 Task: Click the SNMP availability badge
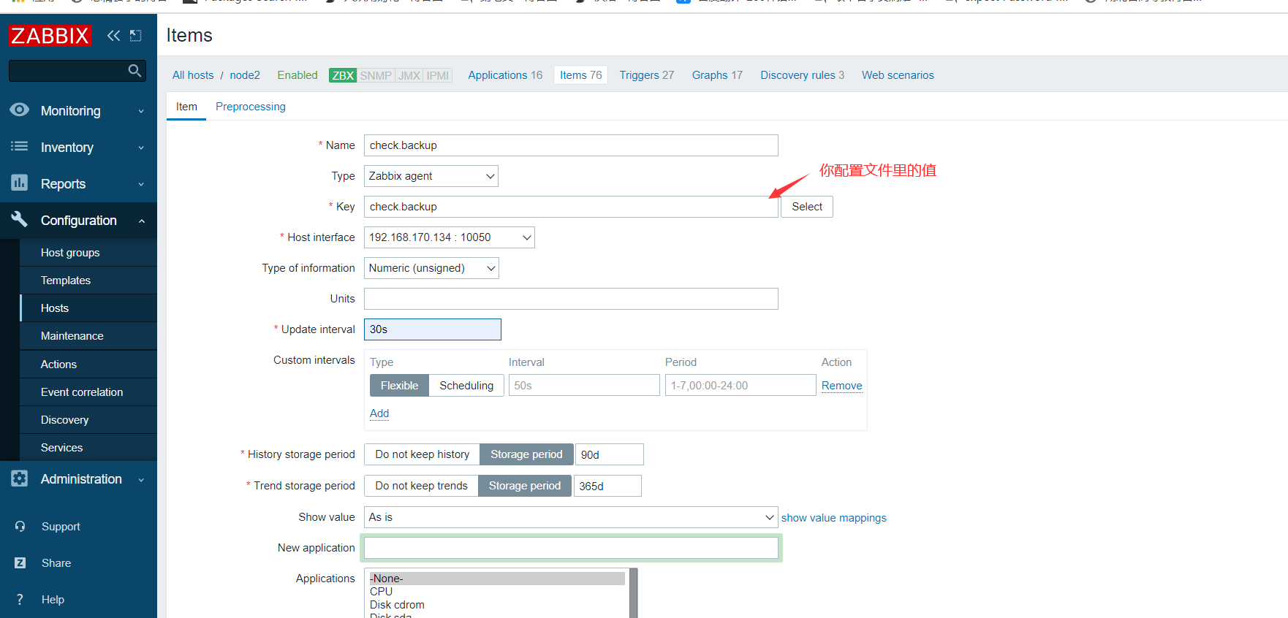(376, 75)
